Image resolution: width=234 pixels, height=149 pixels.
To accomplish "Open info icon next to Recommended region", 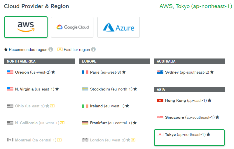I will pos(51,49).
